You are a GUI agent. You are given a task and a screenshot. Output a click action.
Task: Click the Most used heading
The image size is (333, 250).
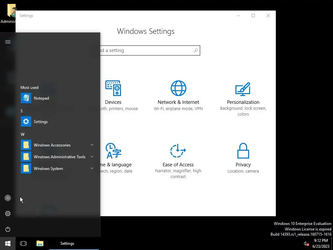[x=30, y=87]
